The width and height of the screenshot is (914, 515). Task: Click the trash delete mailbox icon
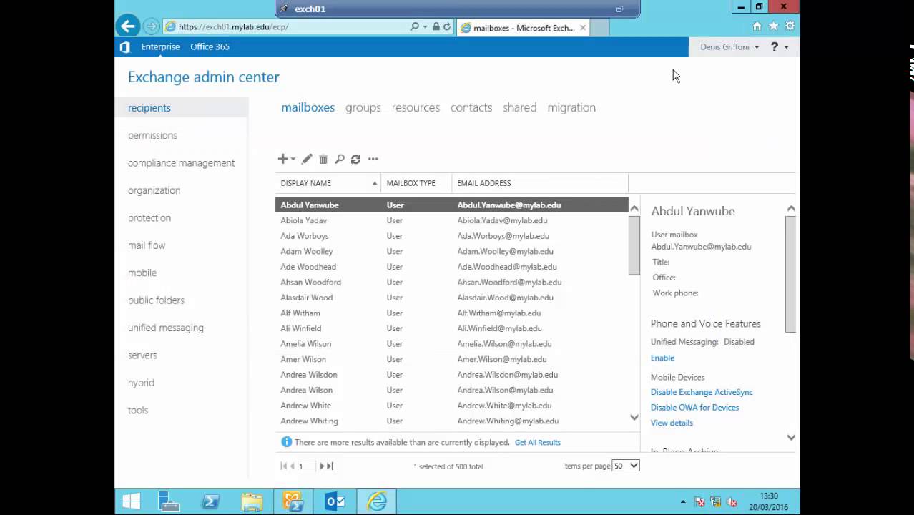[x=323, y=159]
